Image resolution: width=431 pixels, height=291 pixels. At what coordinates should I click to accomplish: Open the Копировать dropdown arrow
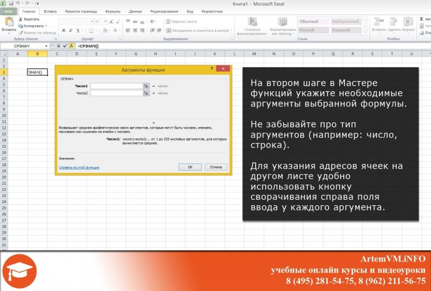click(x=46, y=26)
